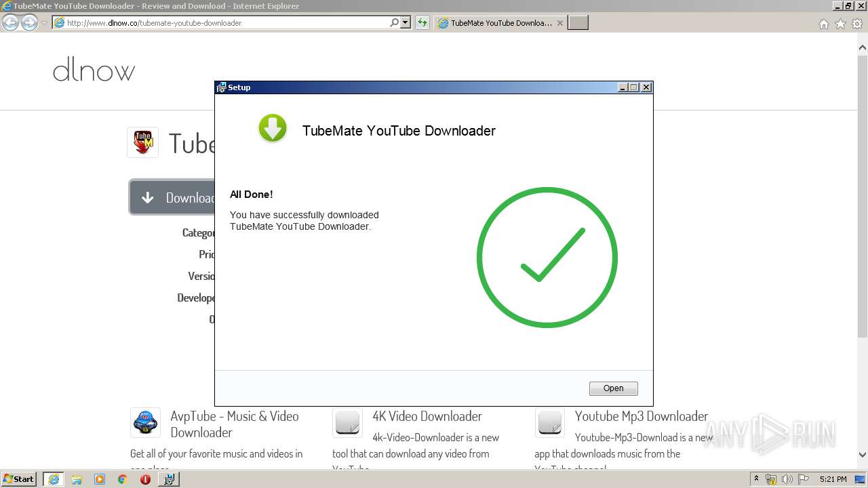This screenshot has width=868, height=488.
Task: Click the TubeMate app icon on page
Action: click(142, 142)
